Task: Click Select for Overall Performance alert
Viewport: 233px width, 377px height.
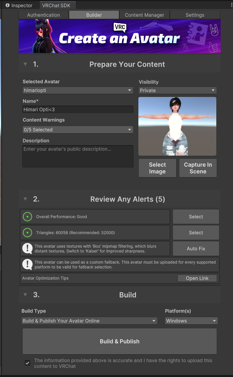Action: tap(196, 217)
